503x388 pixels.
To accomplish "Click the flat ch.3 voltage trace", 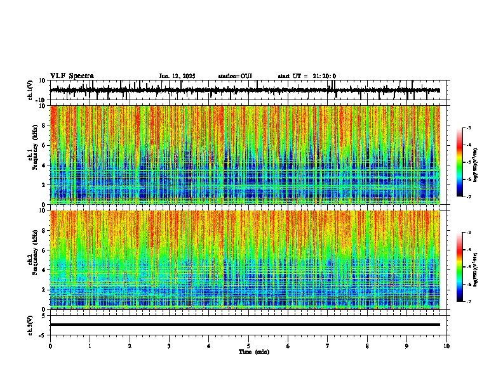I will click(x=245, y=325).
